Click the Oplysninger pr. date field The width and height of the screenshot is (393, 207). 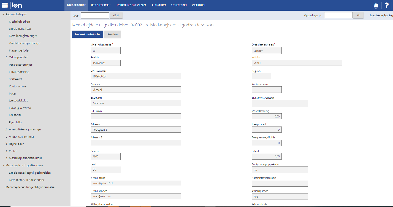(x=338, y=15)
